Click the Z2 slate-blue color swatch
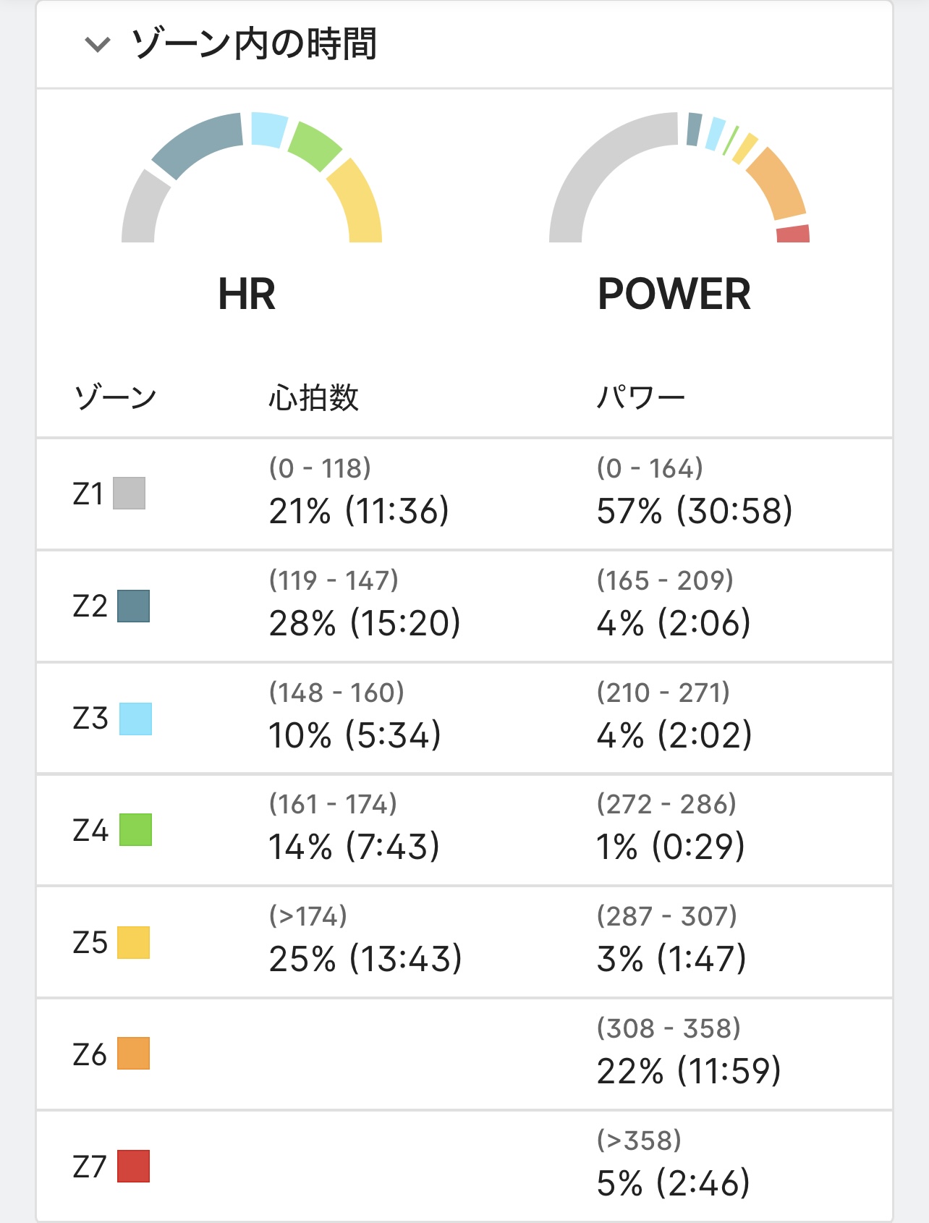This screenshot has width=929, height=1223. (x=134, y=606)
